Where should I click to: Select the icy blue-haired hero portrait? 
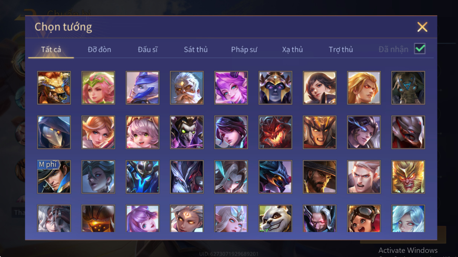[408, 219]
